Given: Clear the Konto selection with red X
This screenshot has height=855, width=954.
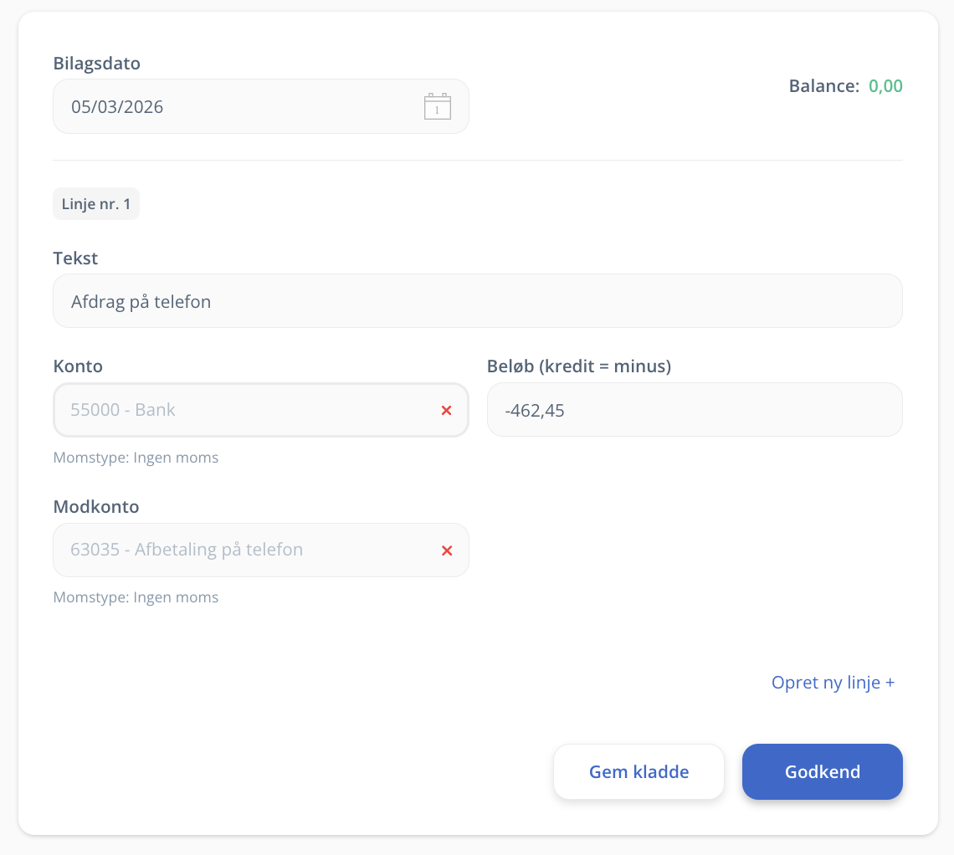Looking at the screenshot, I should click(x=446, y=410).
